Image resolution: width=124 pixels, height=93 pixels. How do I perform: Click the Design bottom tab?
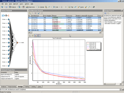coord(20,87)
